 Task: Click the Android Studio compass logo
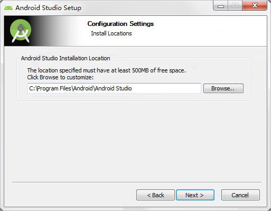tap(21, 31)
